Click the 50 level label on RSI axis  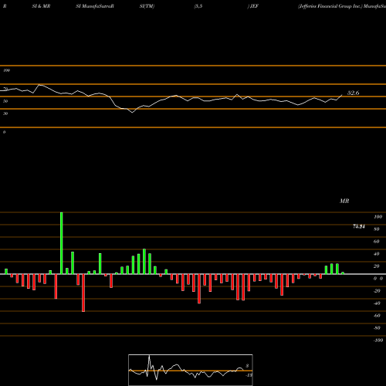5,101
